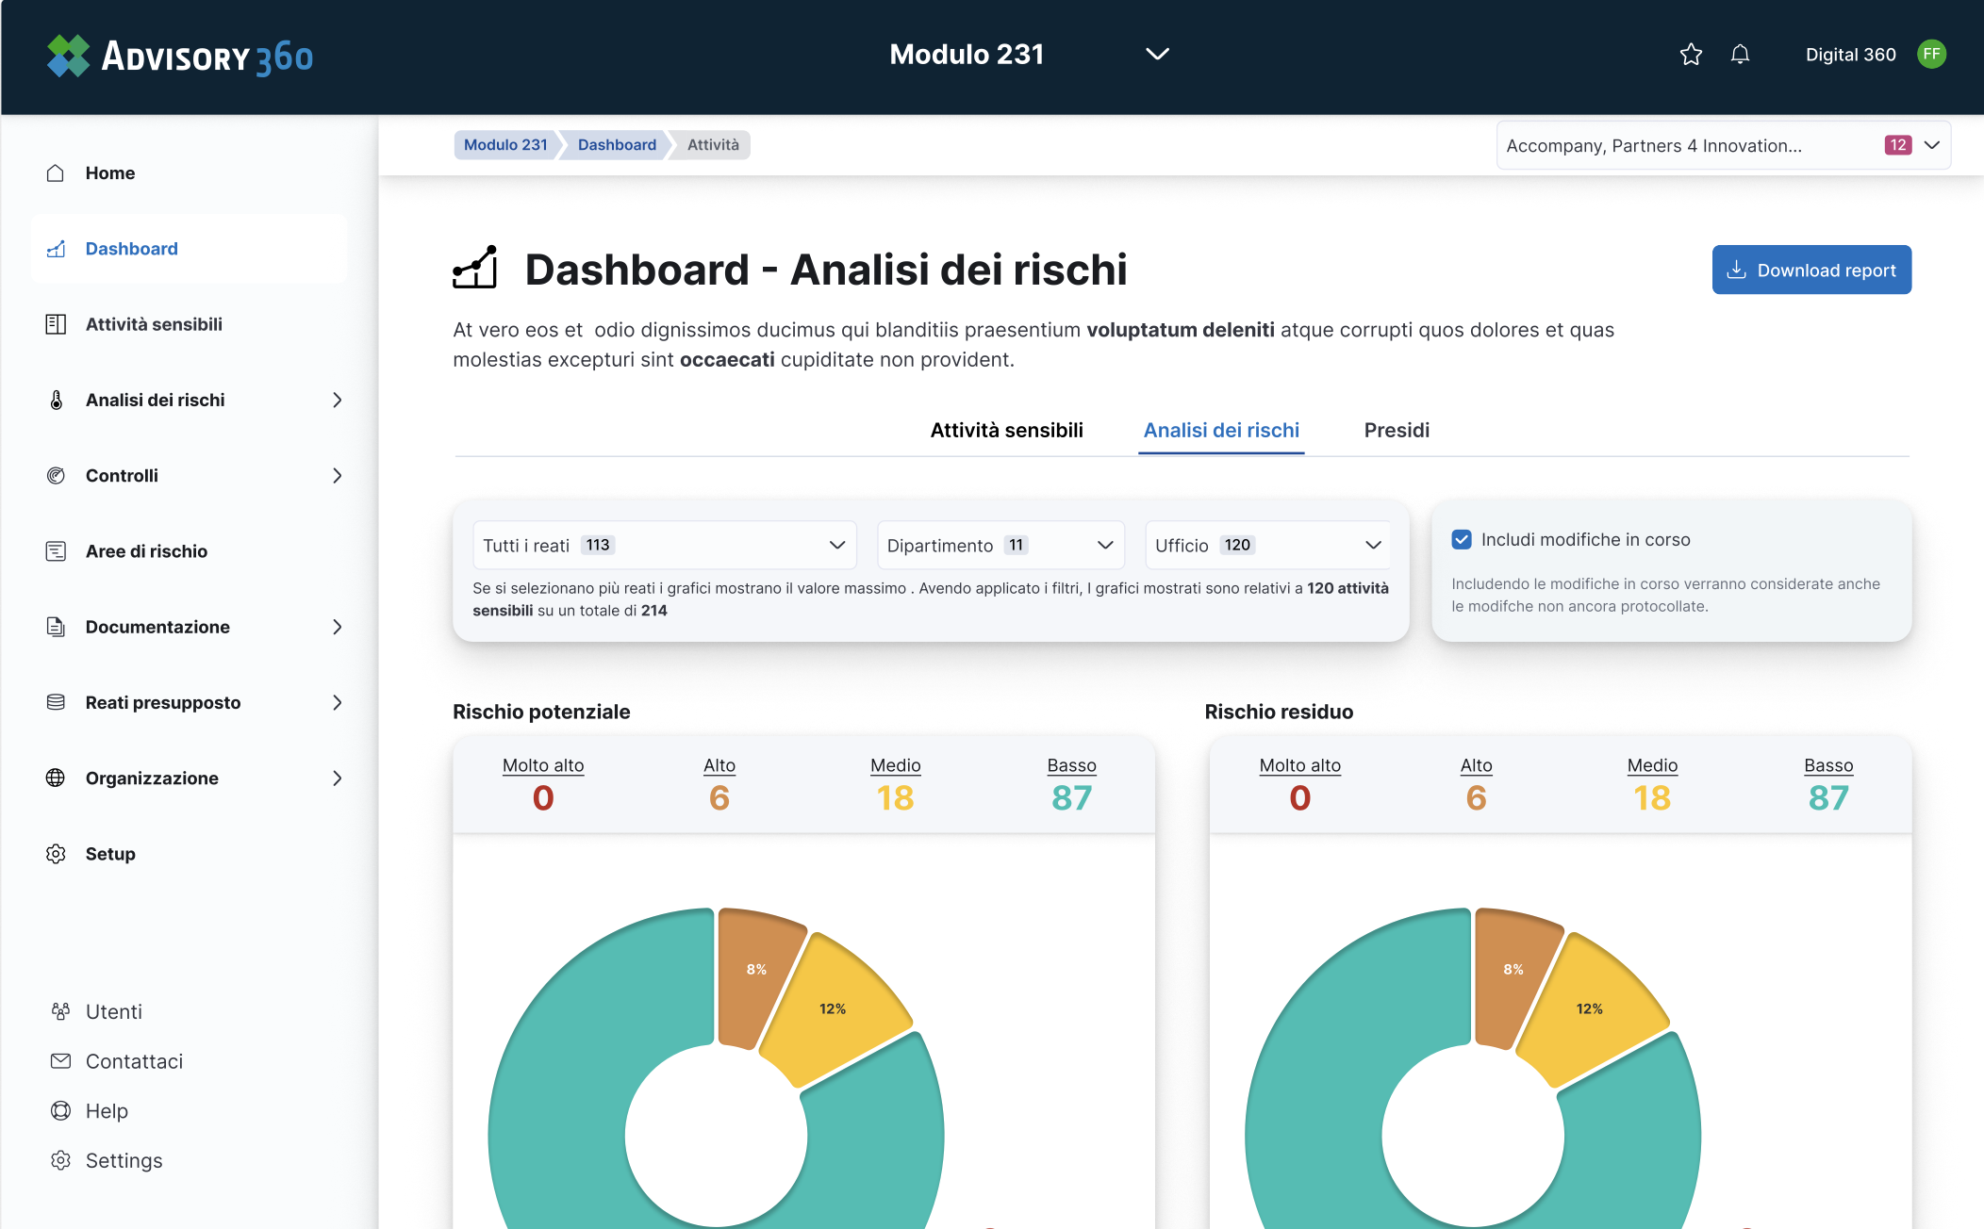The width and height of the screenshot is (1984, 1229).
Task: Click the favorites star icon
Action: [x=1691, y=55]
